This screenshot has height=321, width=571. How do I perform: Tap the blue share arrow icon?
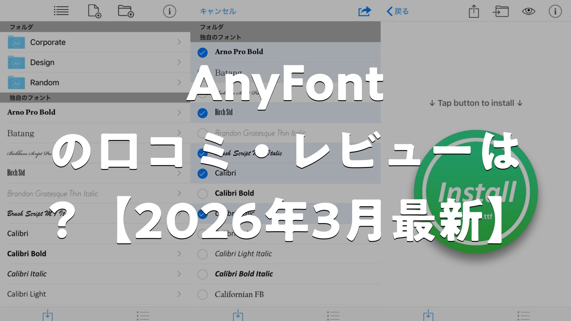(x=365, y=11)
